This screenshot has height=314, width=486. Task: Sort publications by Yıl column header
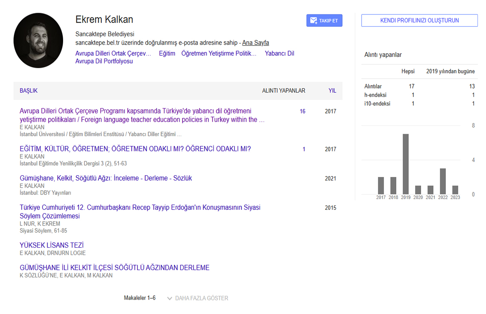332,91
